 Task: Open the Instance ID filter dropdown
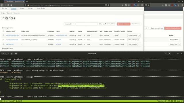[x=69, y=24]
